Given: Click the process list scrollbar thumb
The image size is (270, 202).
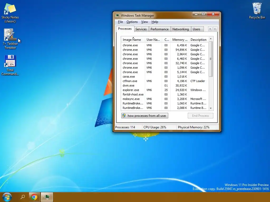Looking at the screenshot, I should coord(211,59).
